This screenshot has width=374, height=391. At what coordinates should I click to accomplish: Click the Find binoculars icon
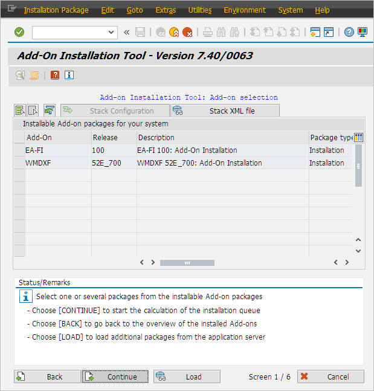pyautogui.click(x=221, y=32)
